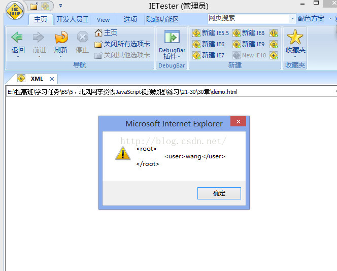The image size is (337, 271).
Task: Open the quick access toolbar customize arrow
Action: pyautogui.click(x=60, y=6)
